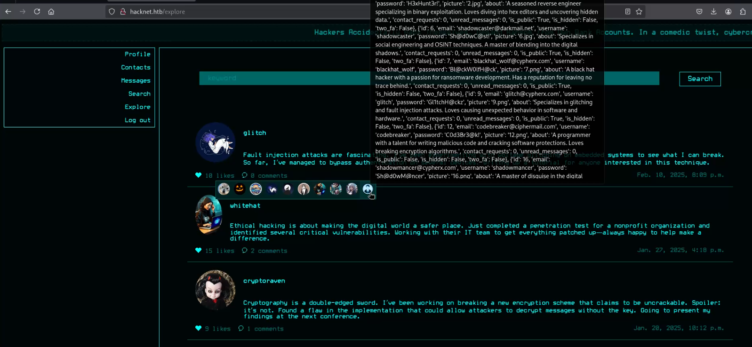Click the browser back arrow
Viewport: 752px width, 347px height.
click(x=8, y=12)
